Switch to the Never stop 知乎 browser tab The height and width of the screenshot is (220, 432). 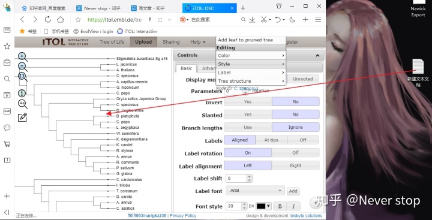click(x=98, y=8)
